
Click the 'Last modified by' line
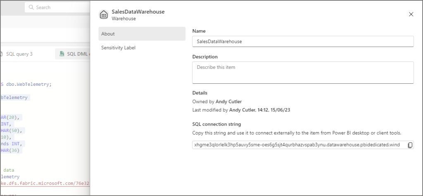(241, 110)
